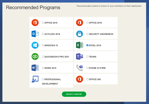Click the Outlook 2016 envelope icon
The image size is (149, 104).
pos(35,34)
